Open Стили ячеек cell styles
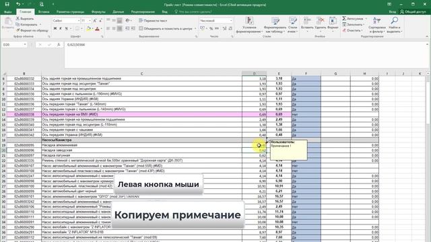Screen dimensions: 431x242 click(293, 25)
